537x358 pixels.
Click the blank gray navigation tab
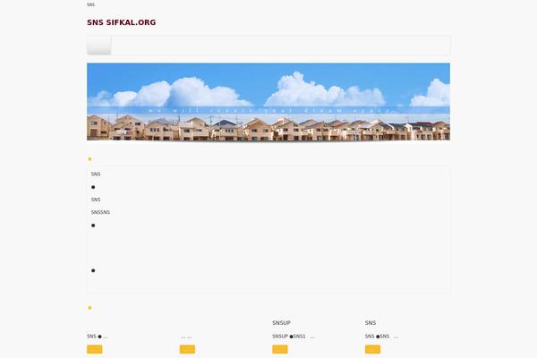pyautogui.click(x=99, y=46)
